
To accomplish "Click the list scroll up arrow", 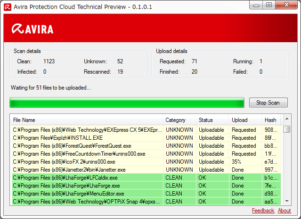I will [x=287, y=119].
